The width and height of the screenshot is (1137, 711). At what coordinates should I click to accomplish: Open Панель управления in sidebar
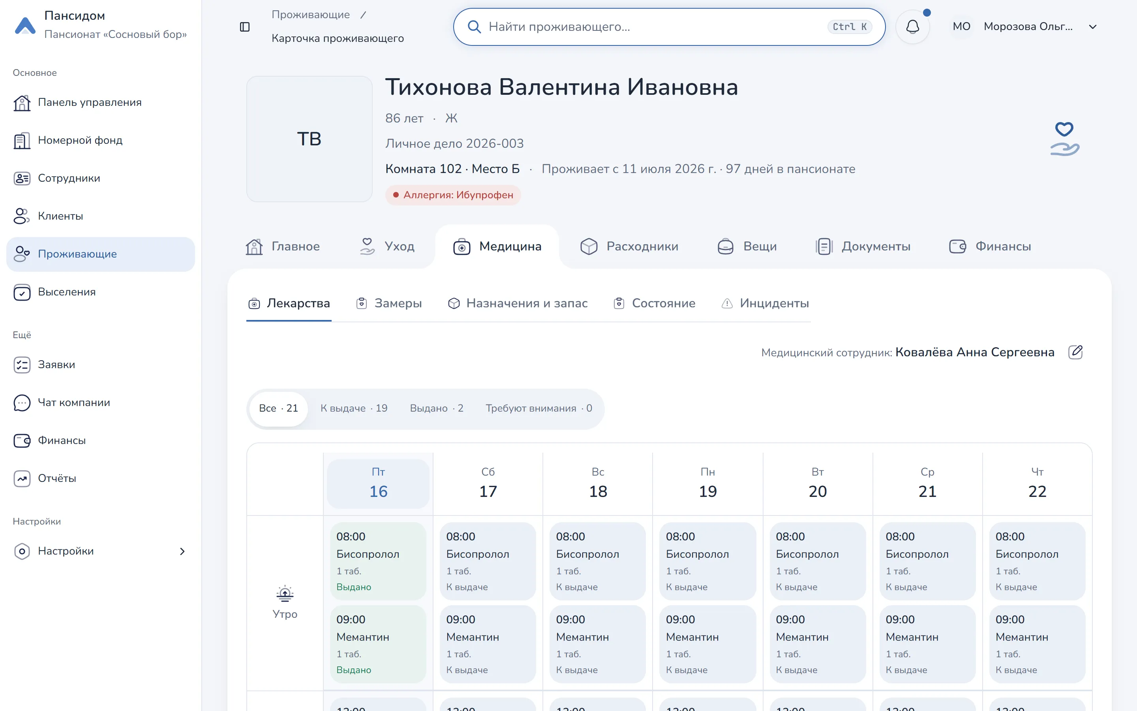tap(101, 103)
